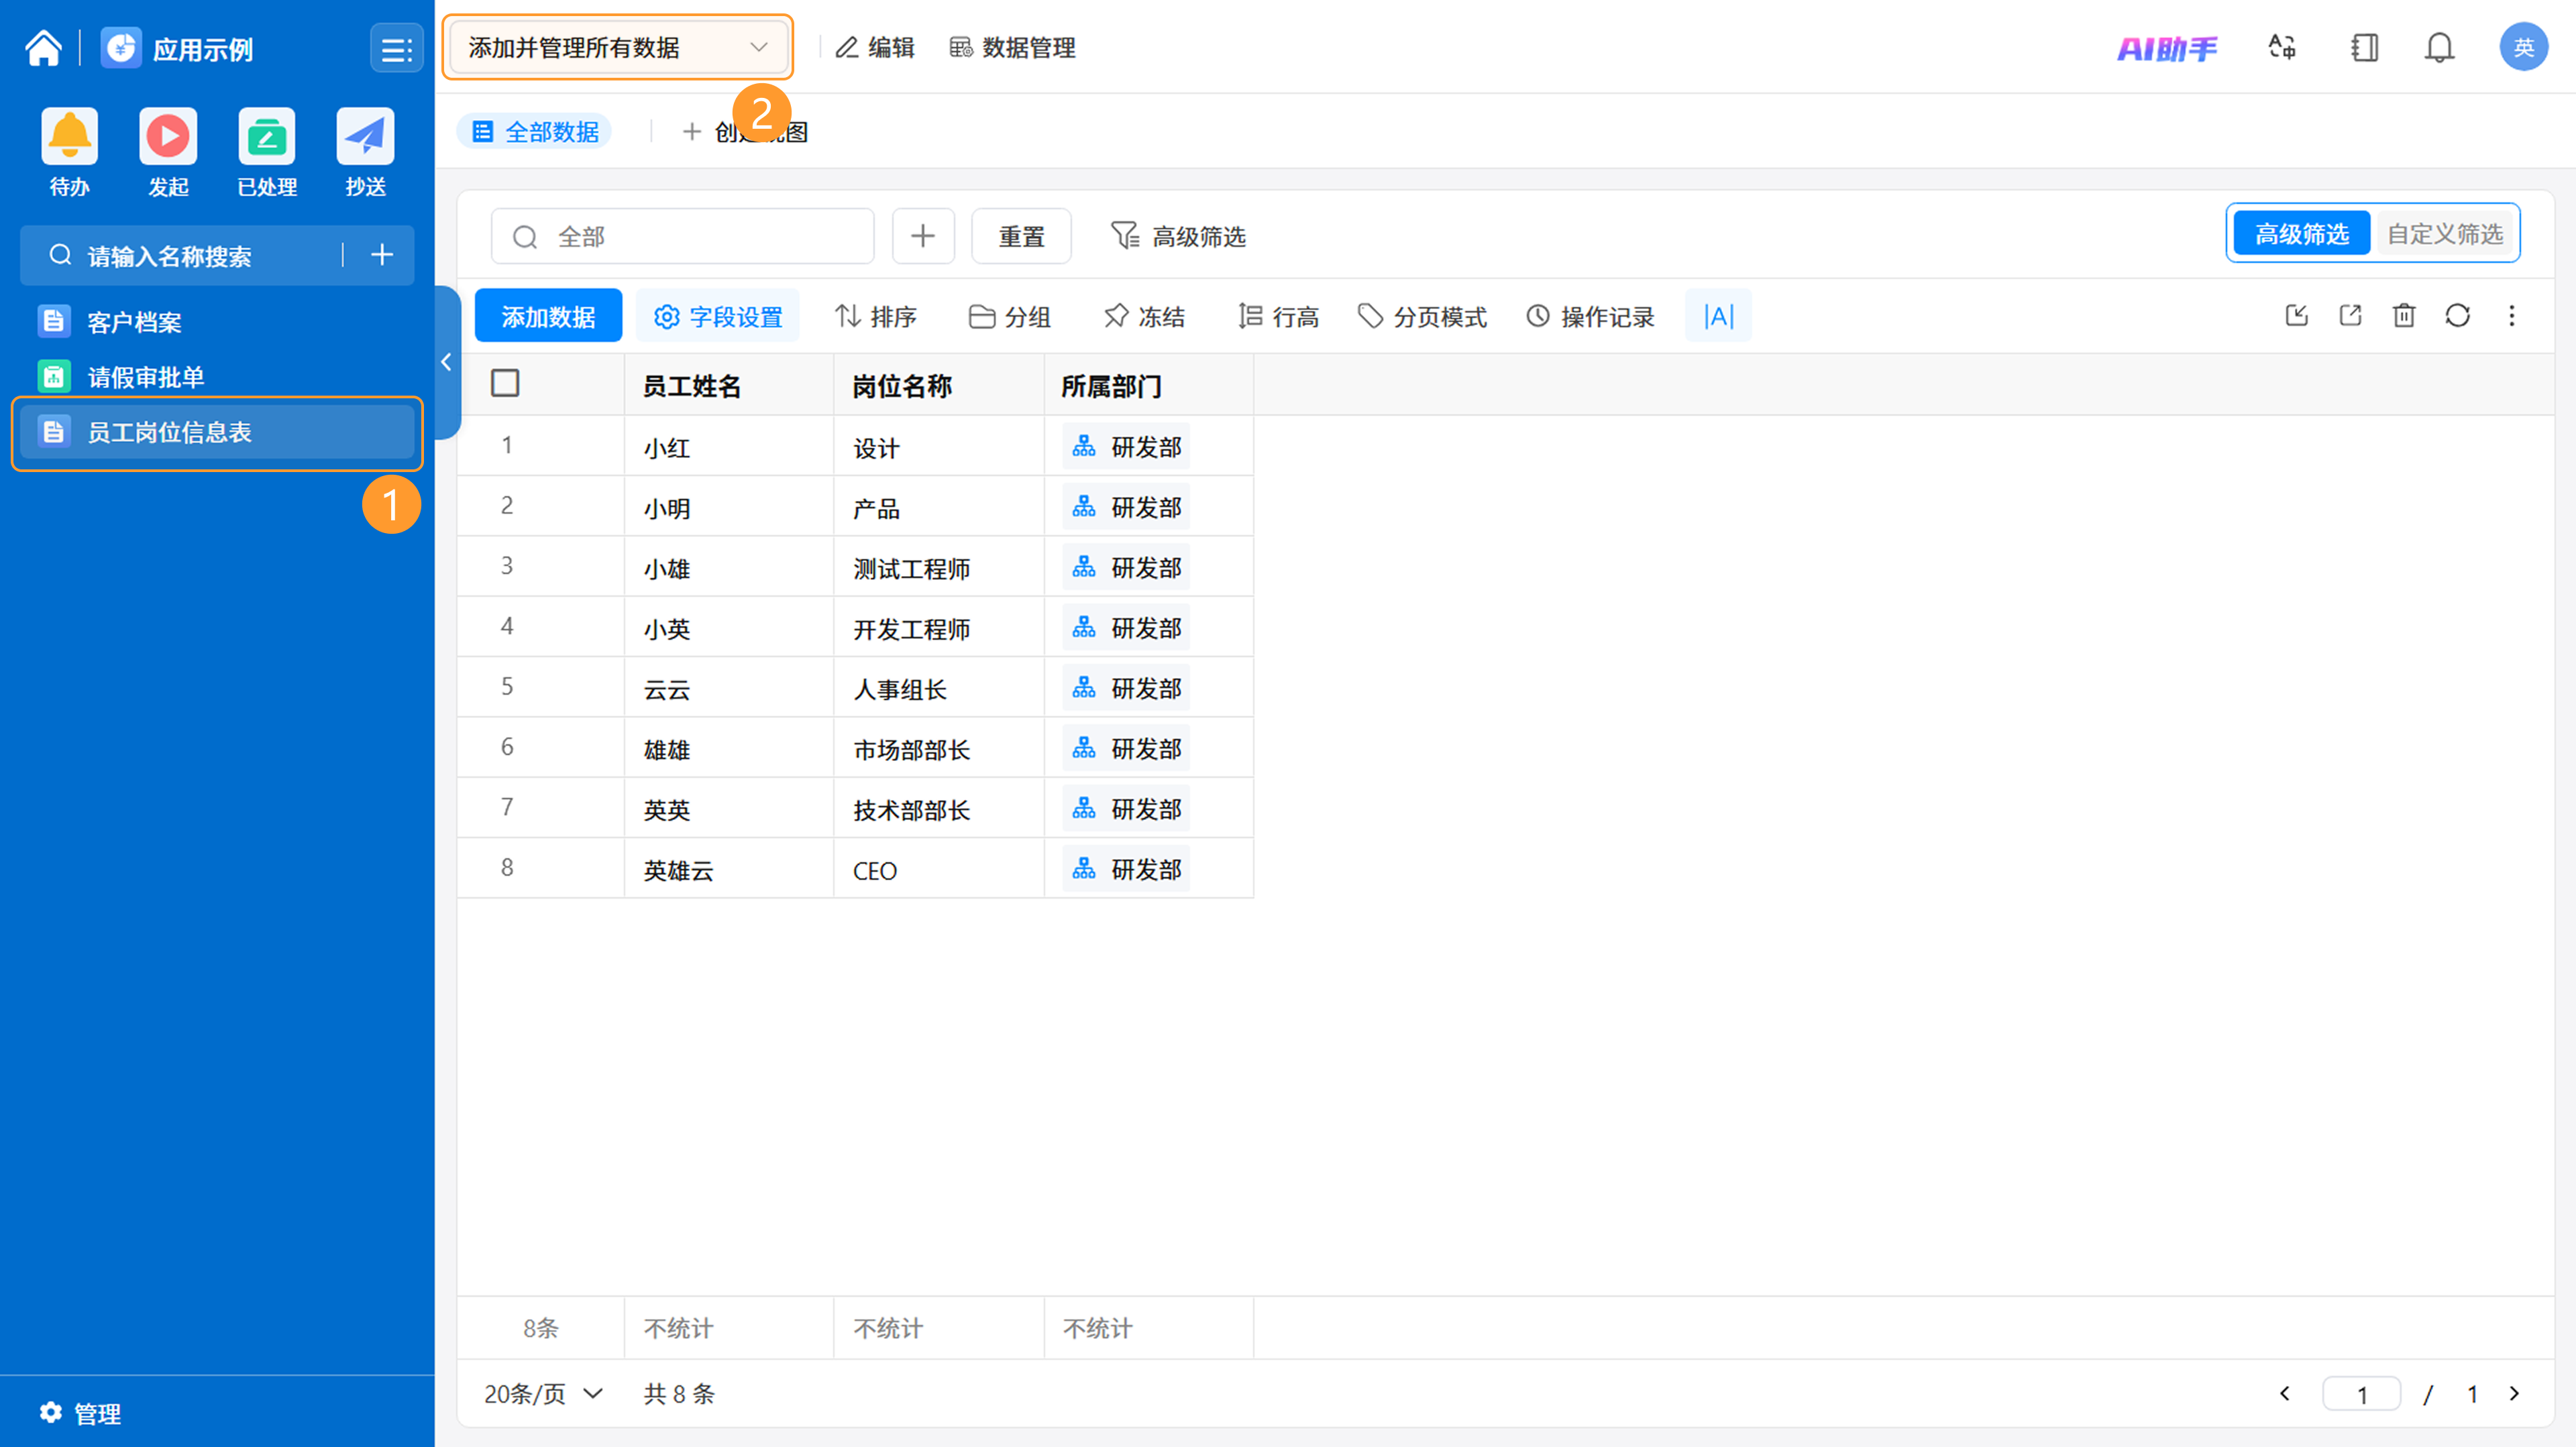Click the import data icon
The height and width of the screenshot is (1447, 2576).
tap(2296, 316)
